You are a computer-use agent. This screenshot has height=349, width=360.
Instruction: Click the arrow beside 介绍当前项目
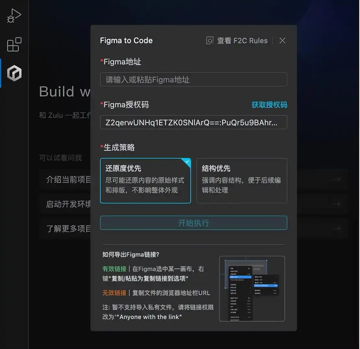(x=336, y=179)
